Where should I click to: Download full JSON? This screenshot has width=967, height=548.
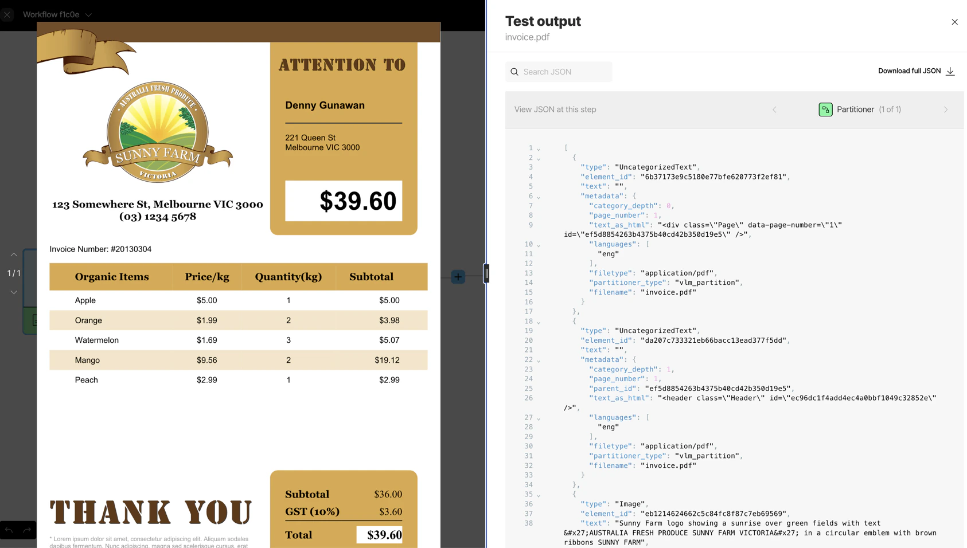pos(916,71)
